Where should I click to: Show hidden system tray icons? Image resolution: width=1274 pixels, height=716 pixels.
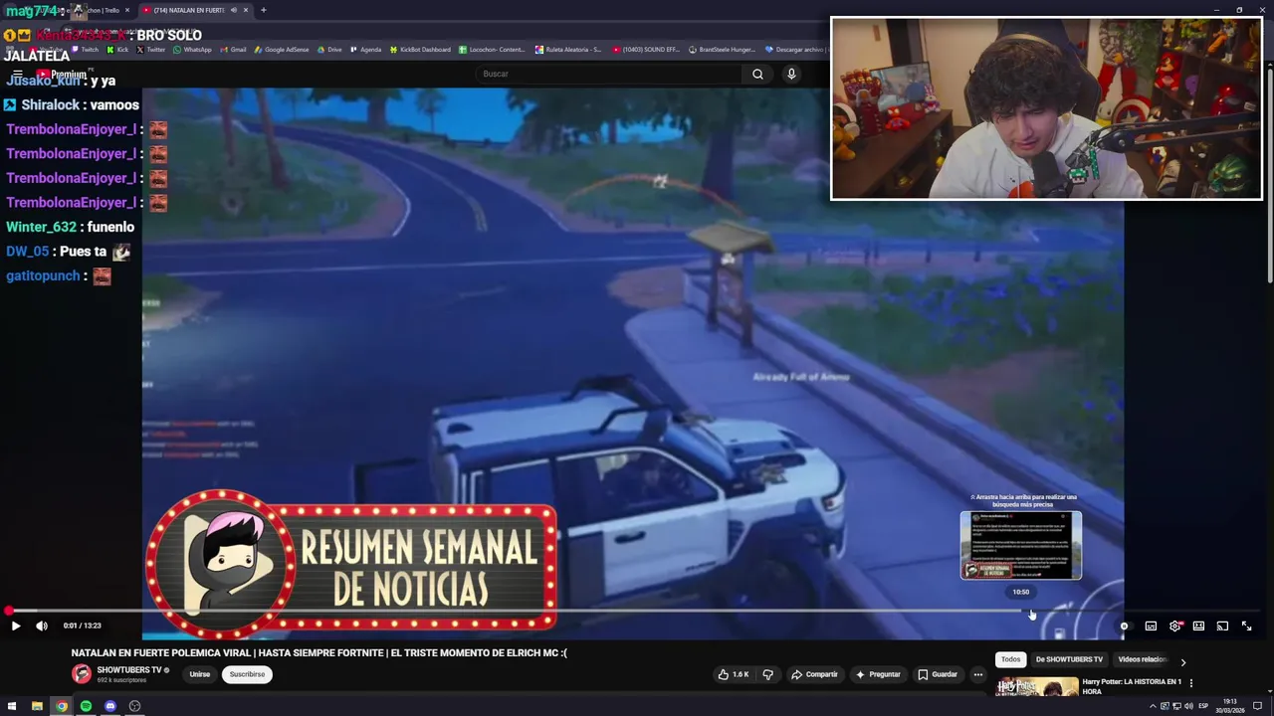coord(1153,706)
